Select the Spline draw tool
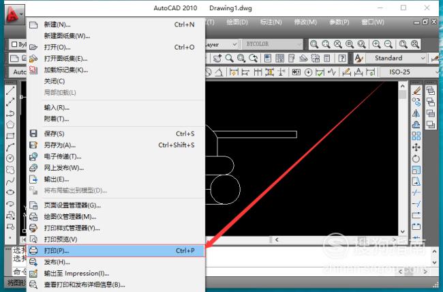The height and width of the screenshot is (292, 443). [10, 181]
